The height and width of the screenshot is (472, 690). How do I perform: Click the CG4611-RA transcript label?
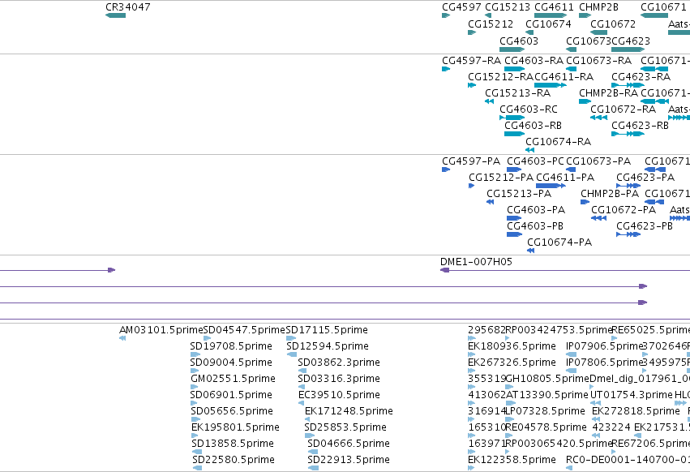[x=564, y=76]
